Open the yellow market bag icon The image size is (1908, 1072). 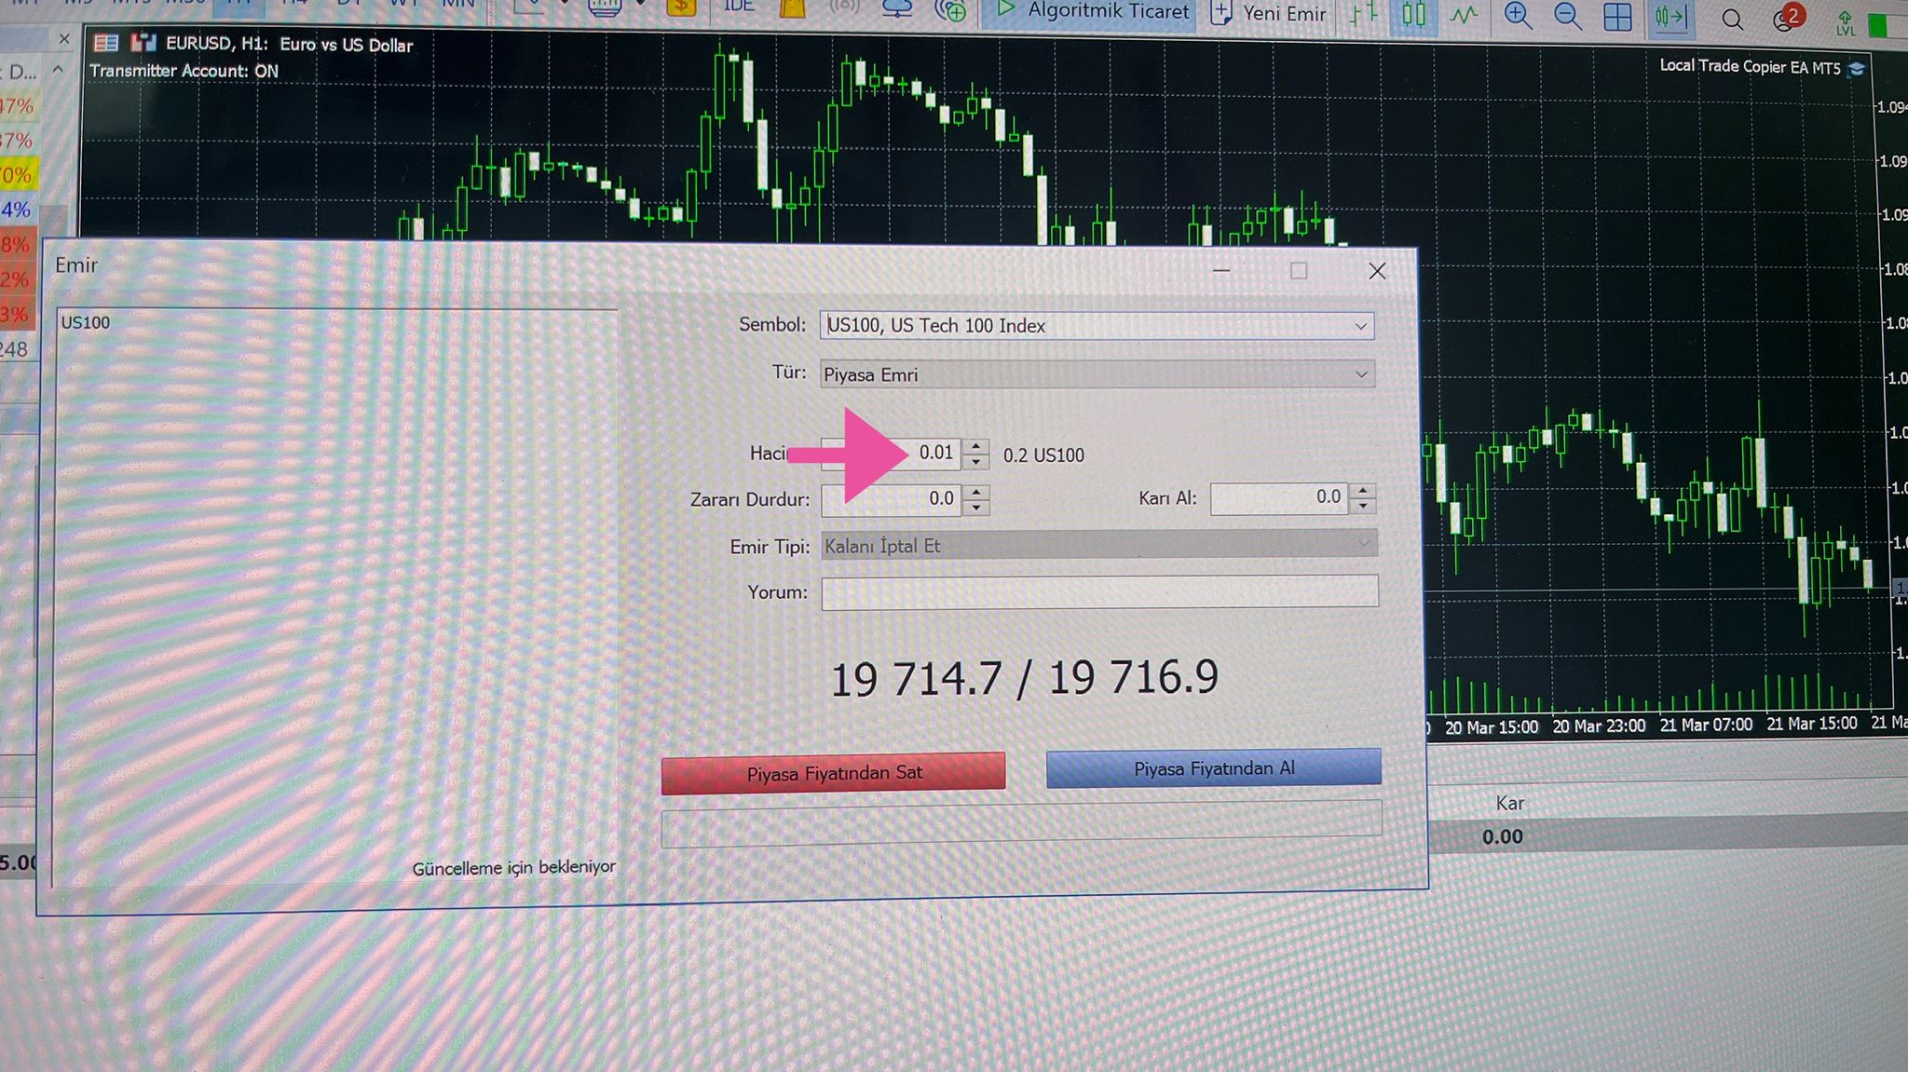pyautogui.click(x=792, y=7)
